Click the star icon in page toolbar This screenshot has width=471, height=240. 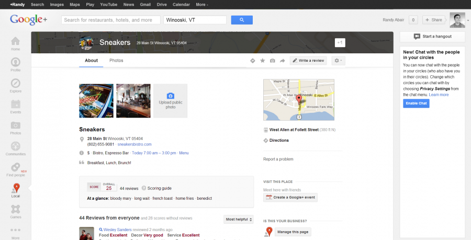click(263, 61)
